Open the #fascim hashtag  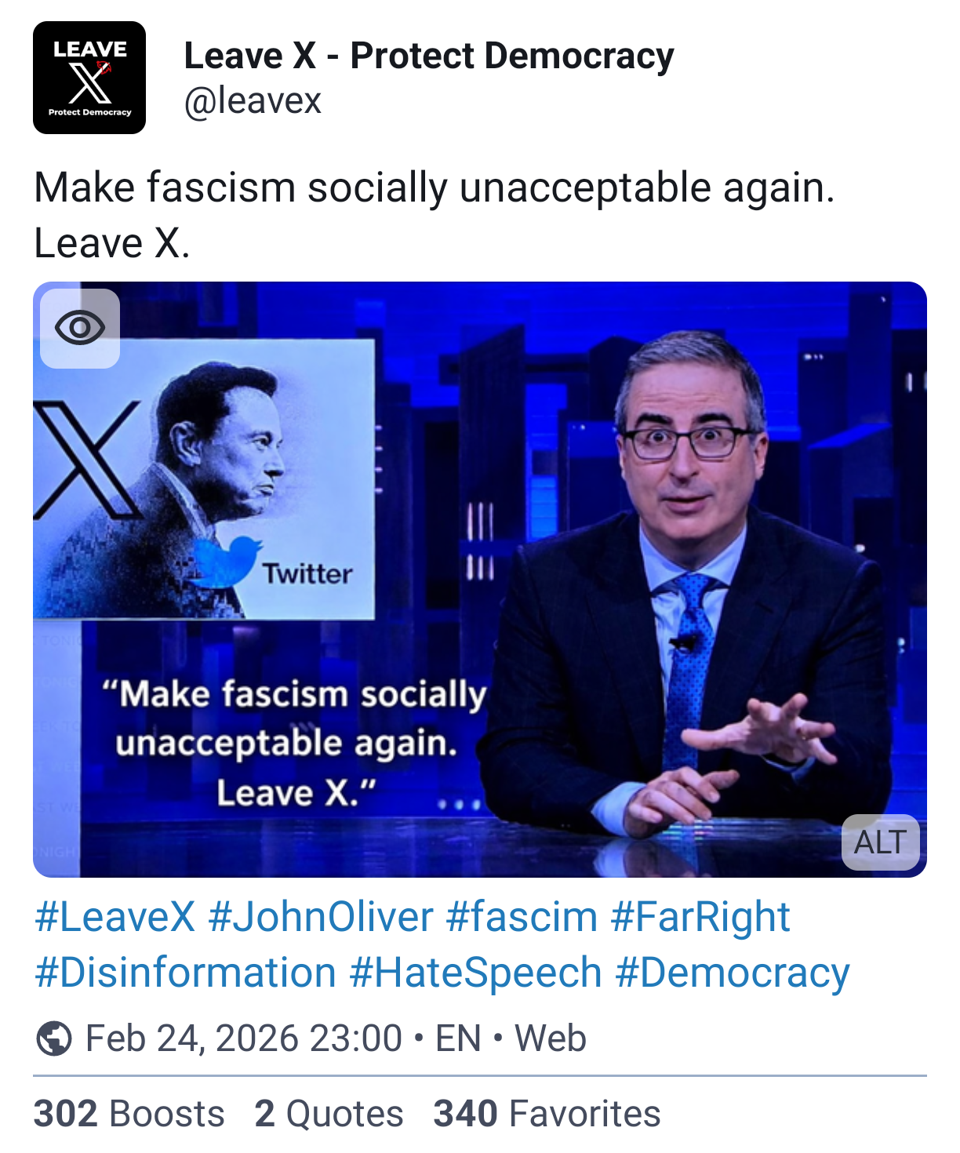[522, 917]
